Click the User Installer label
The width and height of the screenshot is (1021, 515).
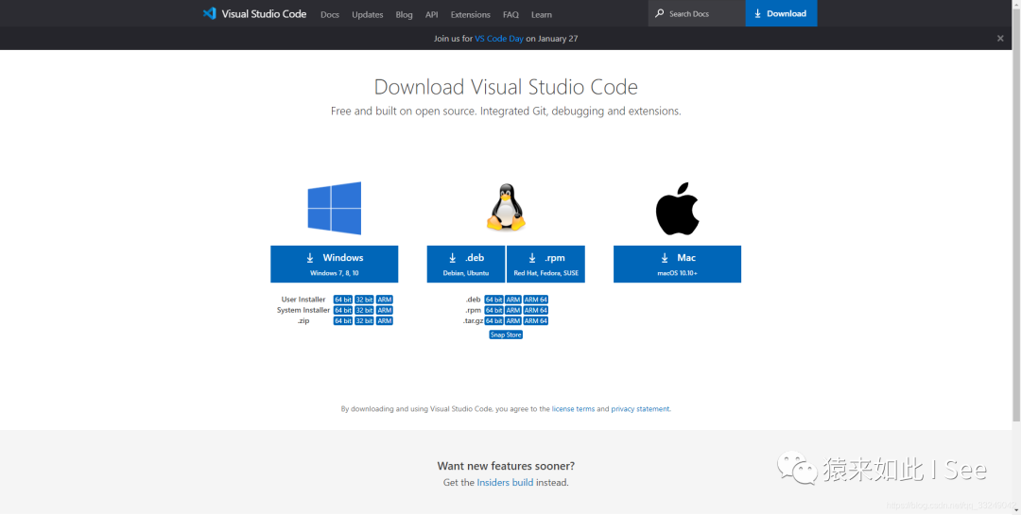pos(303,300)
